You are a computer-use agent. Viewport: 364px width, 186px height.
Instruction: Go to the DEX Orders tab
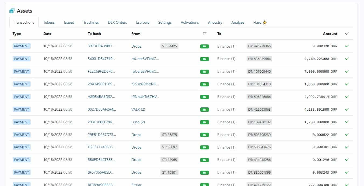click(x=117, y=22)
